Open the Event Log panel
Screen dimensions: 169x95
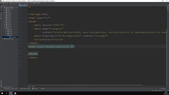(x=163, y=89)
